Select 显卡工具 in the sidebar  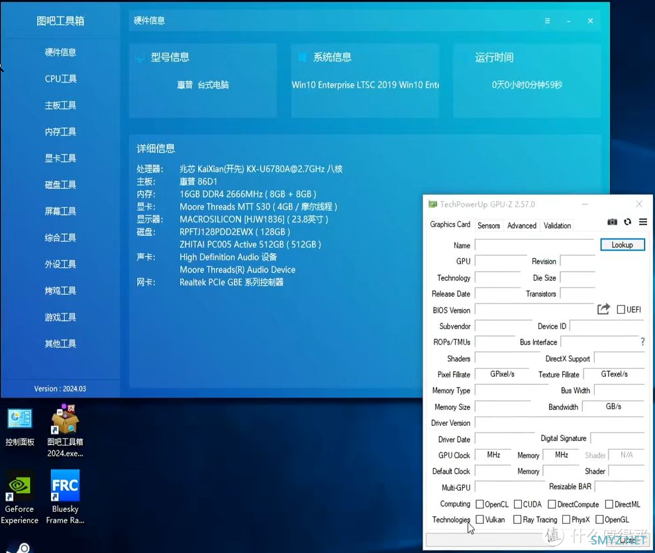(60, 158)
